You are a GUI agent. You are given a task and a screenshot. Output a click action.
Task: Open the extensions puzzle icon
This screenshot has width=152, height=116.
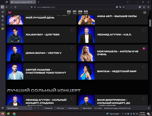pos(144,7)
